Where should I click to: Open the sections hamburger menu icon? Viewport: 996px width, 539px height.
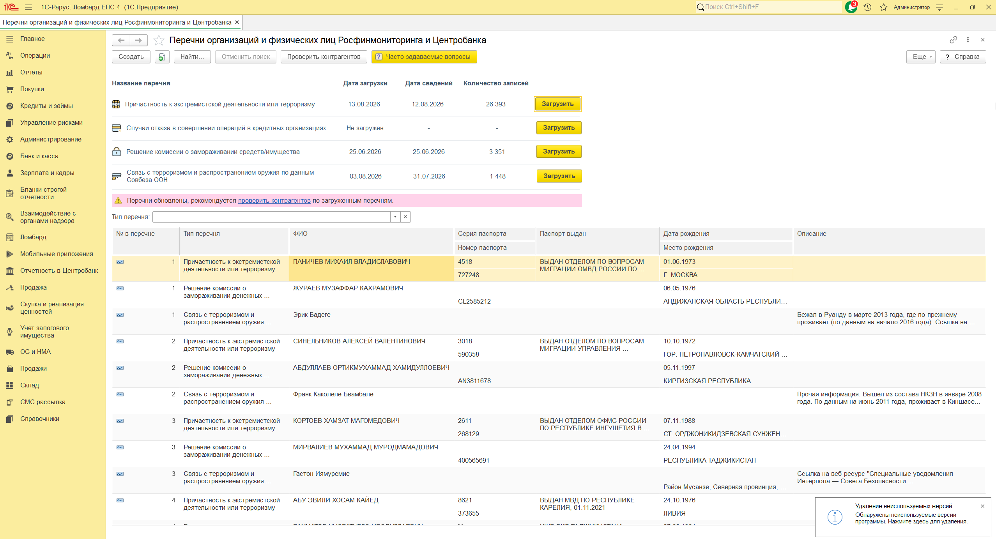(x=28, y=7)
